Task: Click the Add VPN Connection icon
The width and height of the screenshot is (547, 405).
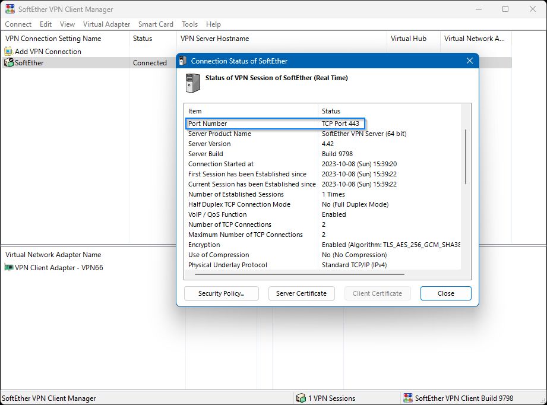Action: point(8,52)
